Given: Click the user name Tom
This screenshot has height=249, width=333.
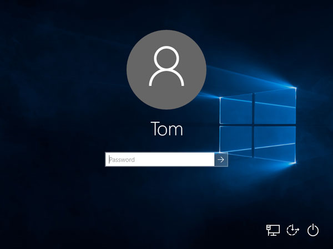Looking at the screenshot, I should (x=167, y=129).
